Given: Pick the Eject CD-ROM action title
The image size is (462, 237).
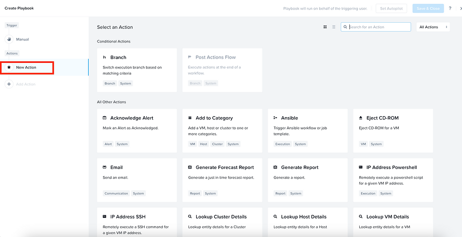Looking at the screenshot, I should click(x=382, y=118).
